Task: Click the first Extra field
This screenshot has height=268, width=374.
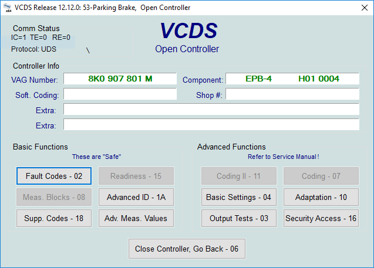Action: [x=211, y=109]
